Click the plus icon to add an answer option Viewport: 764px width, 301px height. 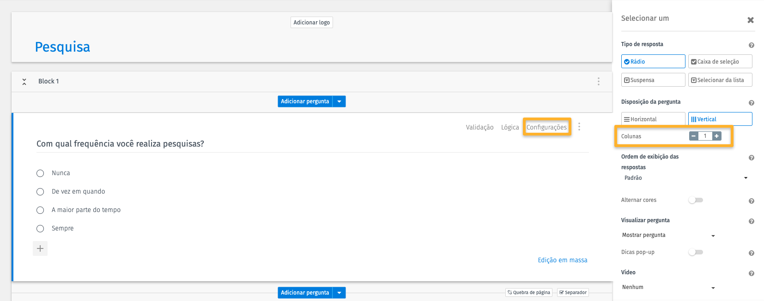[x=40, y=248]
